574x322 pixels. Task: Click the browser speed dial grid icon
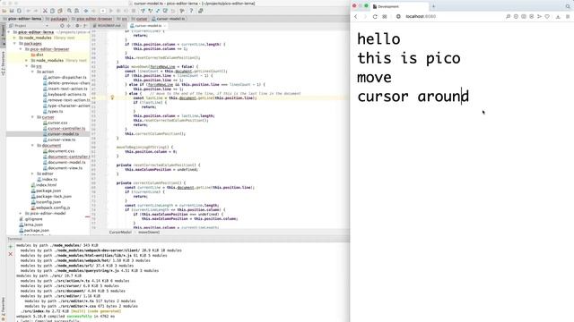pos(385,16)
